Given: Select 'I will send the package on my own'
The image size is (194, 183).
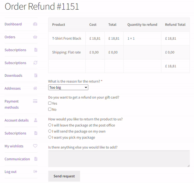Looking at the screenshot, I should (x=50, y=131).
